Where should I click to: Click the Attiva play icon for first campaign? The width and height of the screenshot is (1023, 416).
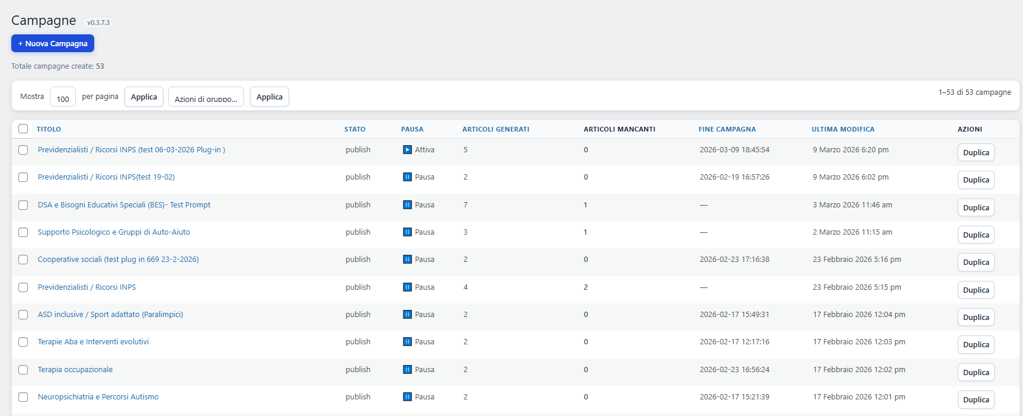pos(408,150)
